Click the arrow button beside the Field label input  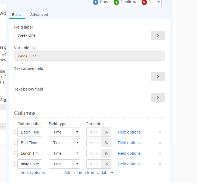pyautogui.click(x=158, y=35)
